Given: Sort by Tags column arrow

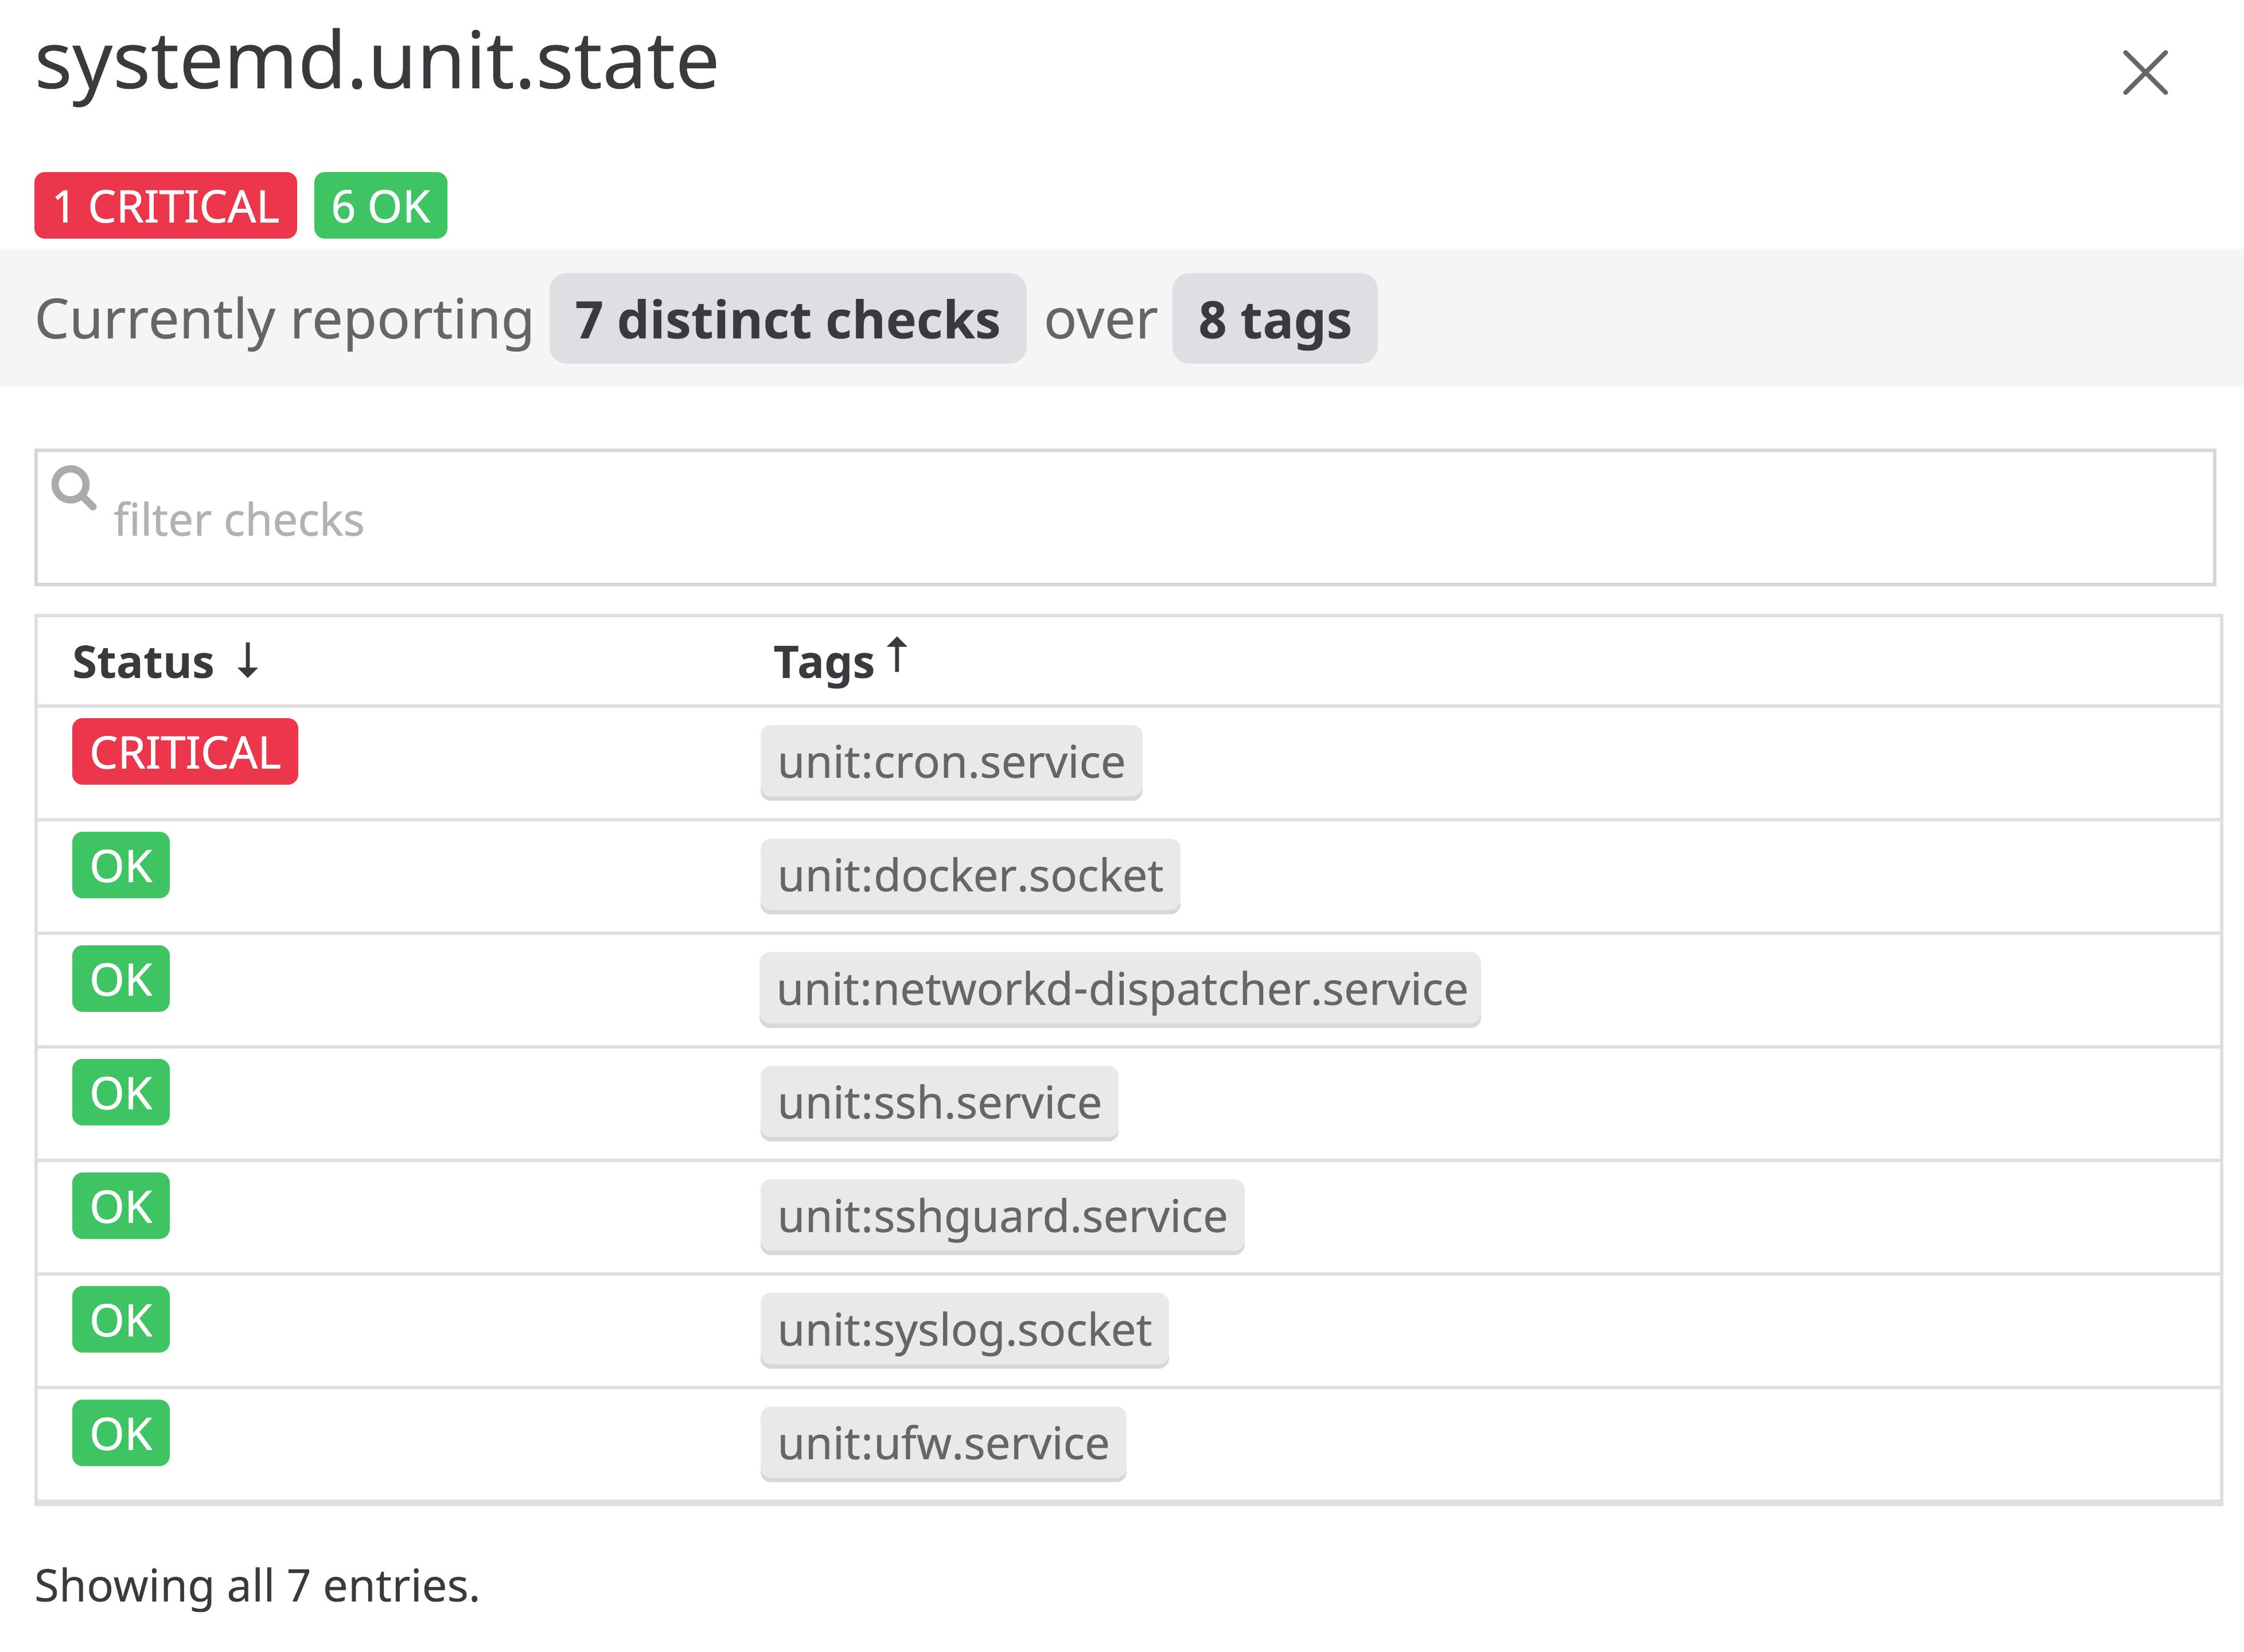Looking at the screenshot, I should [x=897, y=656].
